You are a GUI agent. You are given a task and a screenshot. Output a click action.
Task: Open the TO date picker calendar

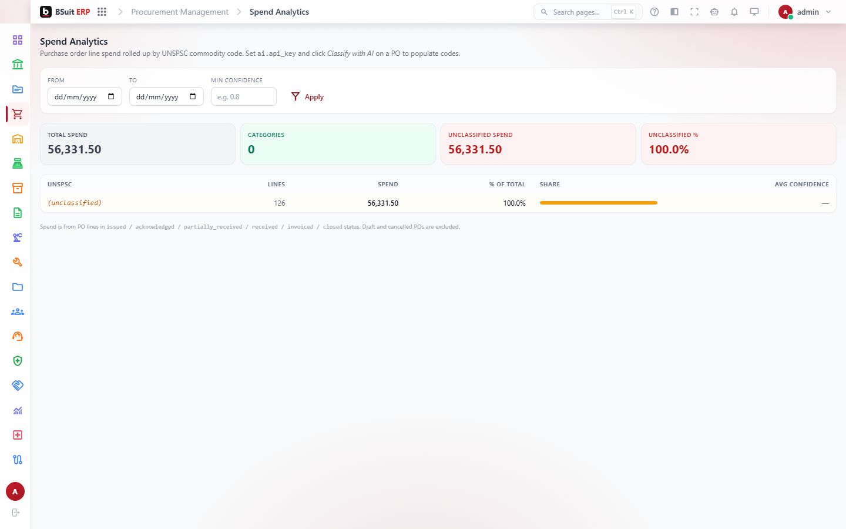point(193,96)
